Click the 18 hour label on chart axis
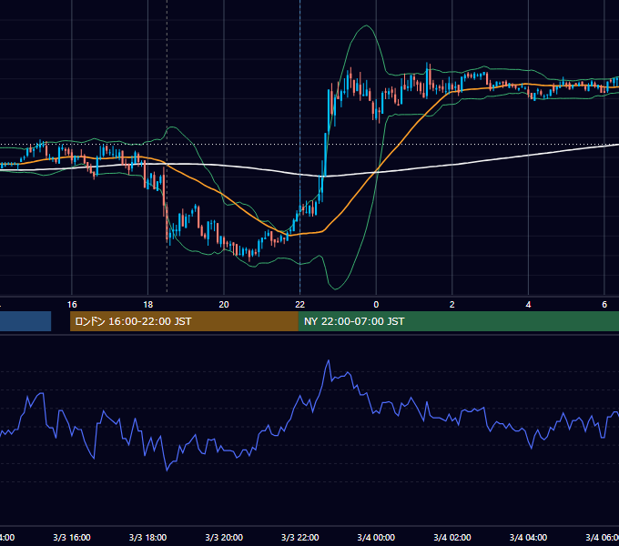Screen dimensions: 619x546 tap(148, 305)
